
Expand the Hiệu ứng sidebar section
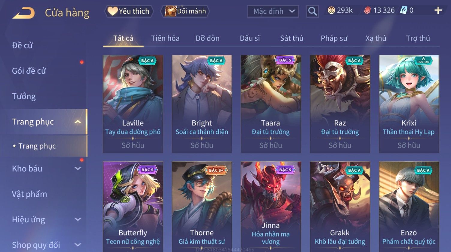click(x=78, y=219)
